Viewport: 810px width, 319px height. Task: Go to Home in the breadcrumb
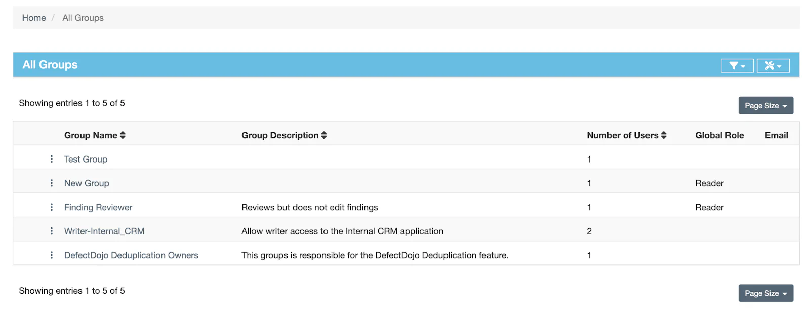coord(34,18)
